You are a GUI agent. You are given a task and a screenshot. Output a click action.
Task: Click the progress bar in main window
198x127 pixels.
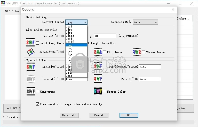point(99,122)
